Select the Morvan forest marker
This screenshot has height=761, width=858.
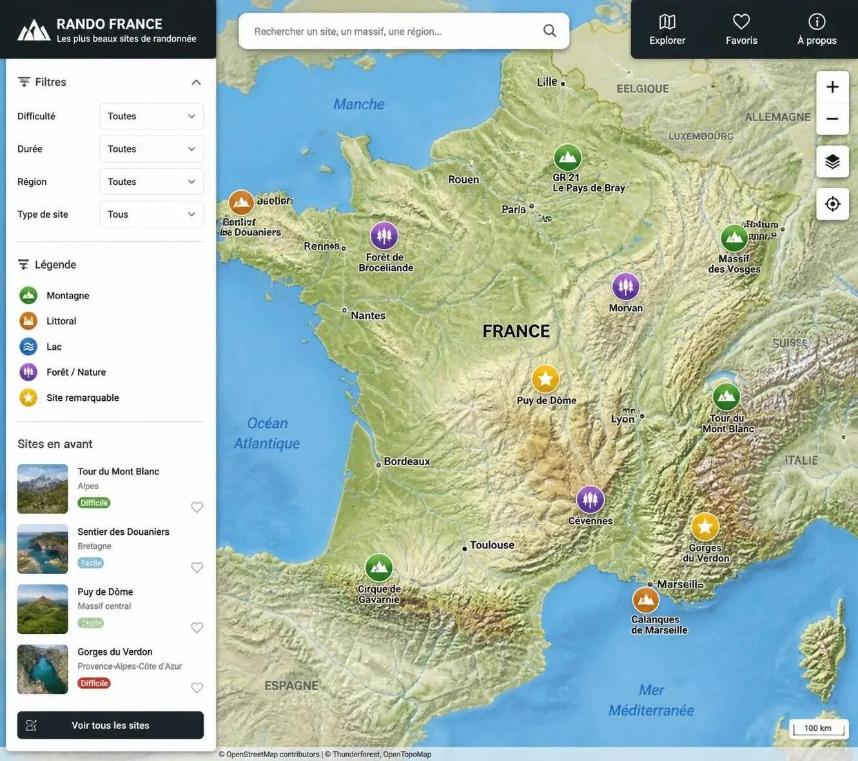625,287
